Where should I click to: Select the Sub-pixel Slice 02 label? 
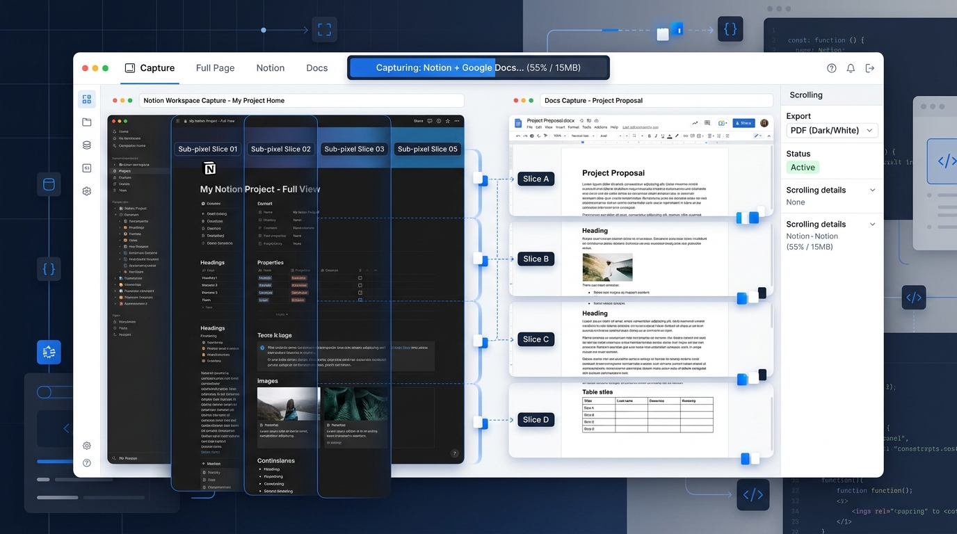tap(281, 149)
